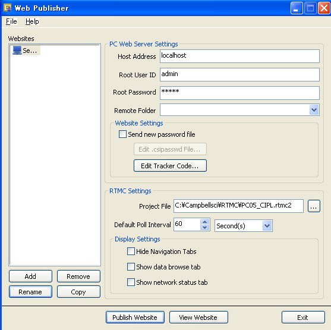Check Hide Navigation Tabs option

click(131, 252)
